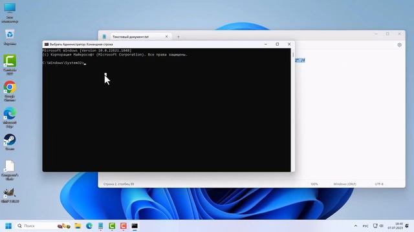Open the Windows Start menu

[x=8, y=226]
